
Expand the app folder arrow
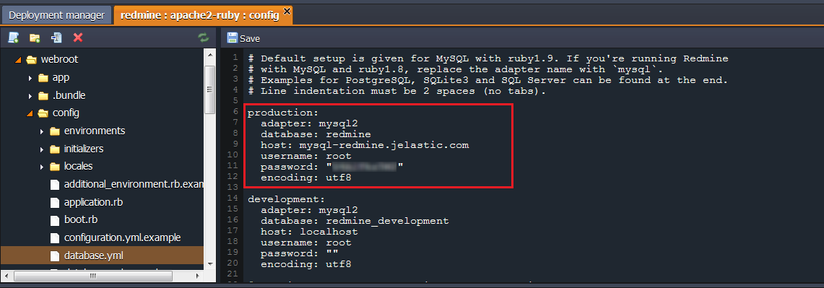point(30,78)
